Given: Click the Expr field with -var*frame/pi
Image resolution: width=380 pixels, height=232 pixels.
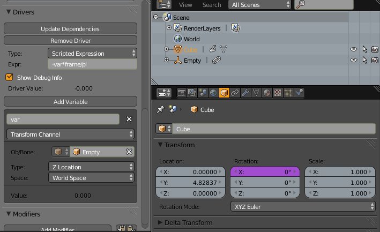Looking at the screenshot, I should [92, 64].
